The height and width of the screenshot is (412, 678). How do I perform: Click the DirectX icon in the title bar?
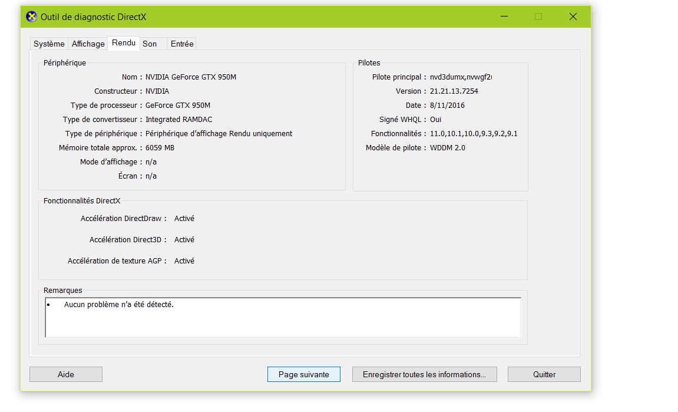pyautogui.click(x=31, y=17)
